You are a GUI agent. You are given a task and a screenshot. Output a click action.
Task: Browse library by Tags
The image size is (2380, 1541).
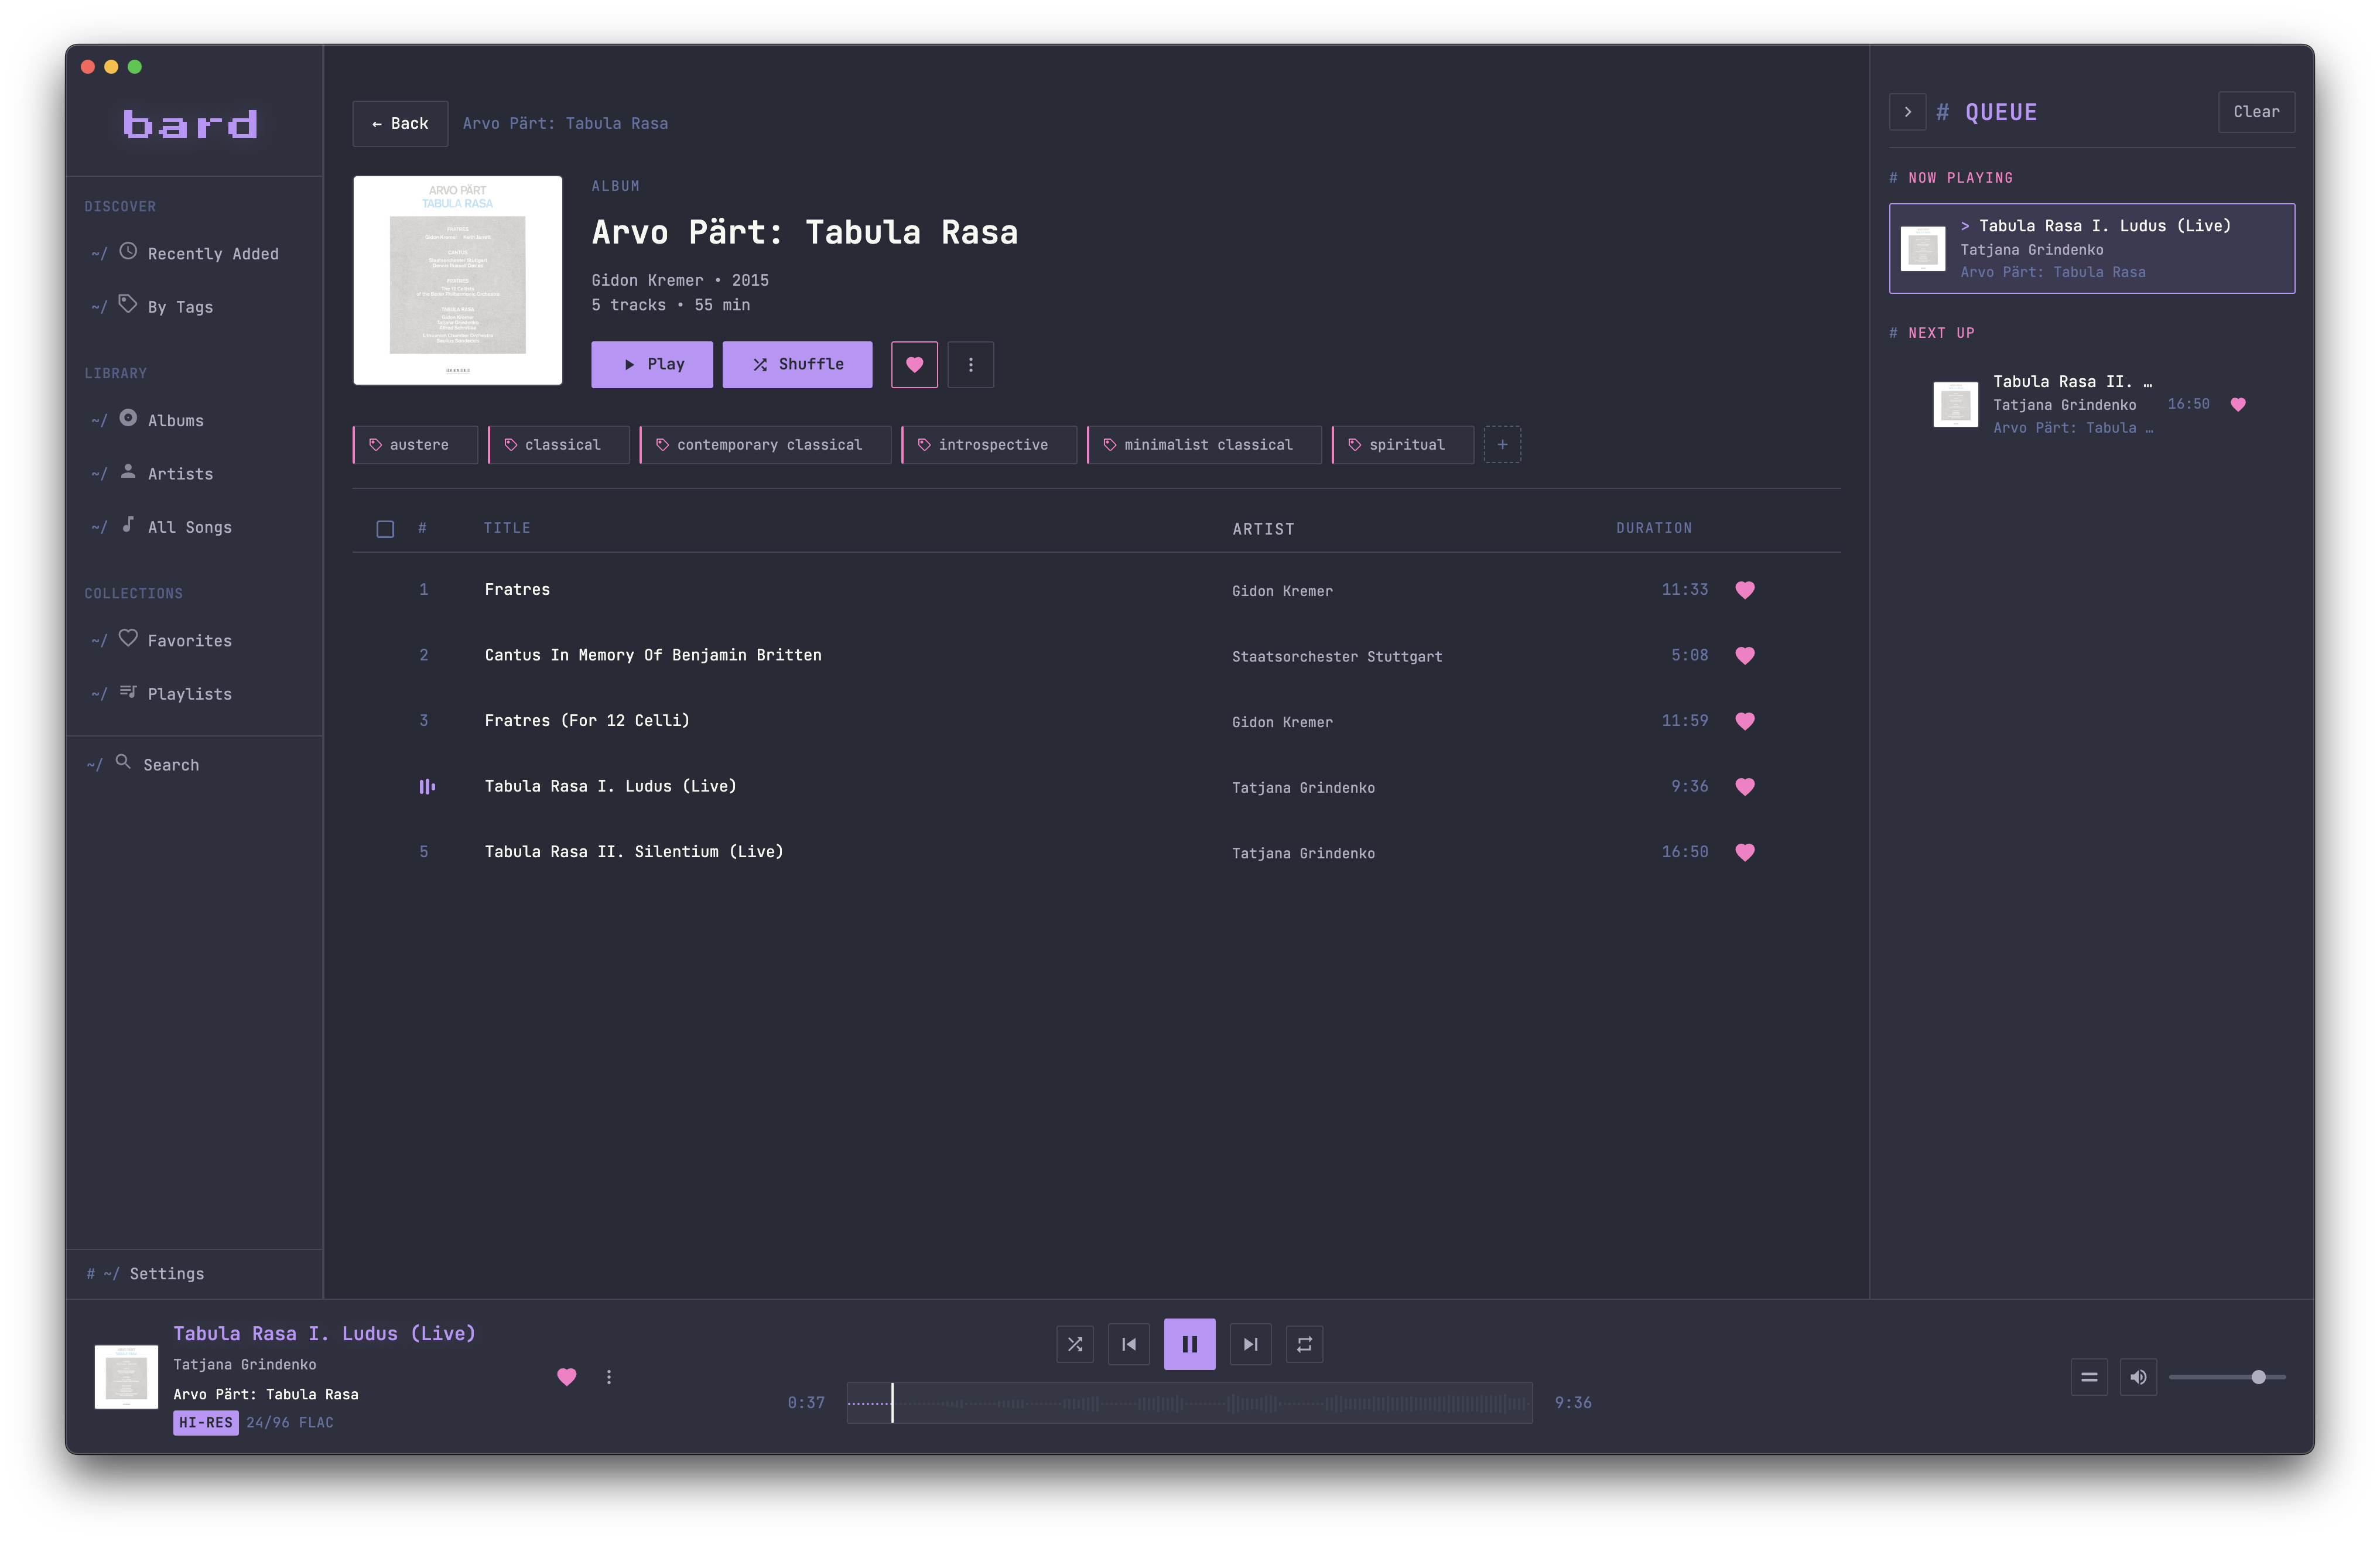pos(179,307)
